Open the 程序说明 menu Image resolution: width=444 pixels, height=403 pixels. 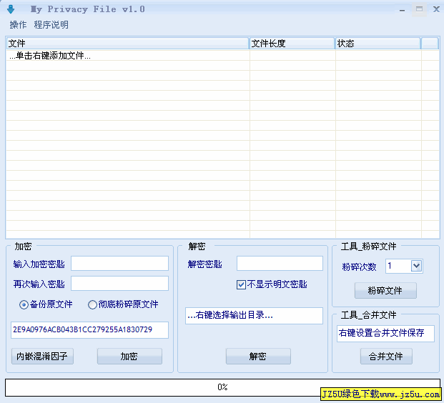coord(51,25)
